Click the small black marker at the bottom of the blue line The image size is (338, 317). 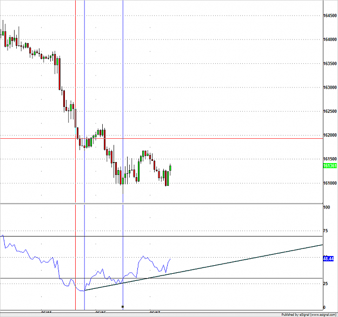(x=123, y=307)
